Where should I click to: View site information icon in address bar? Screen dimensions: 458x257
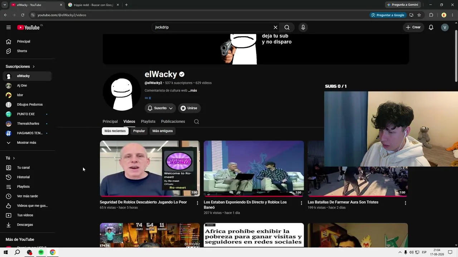[33, 15]
